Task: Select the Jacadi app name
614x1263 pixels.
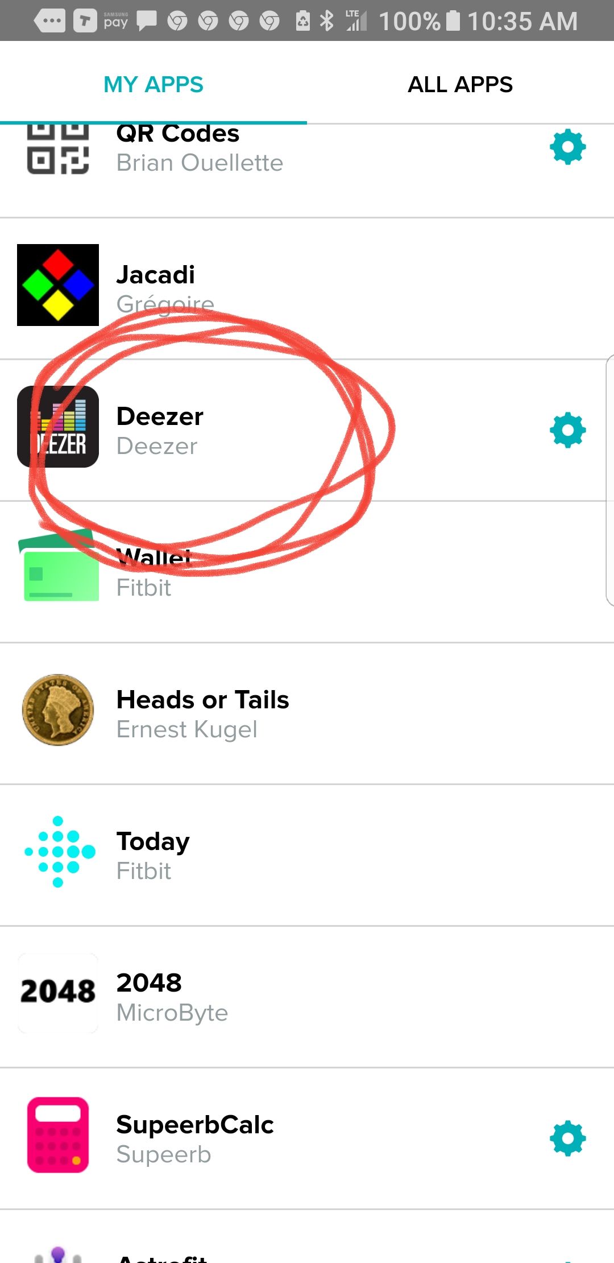Action: tap(156, 275)
